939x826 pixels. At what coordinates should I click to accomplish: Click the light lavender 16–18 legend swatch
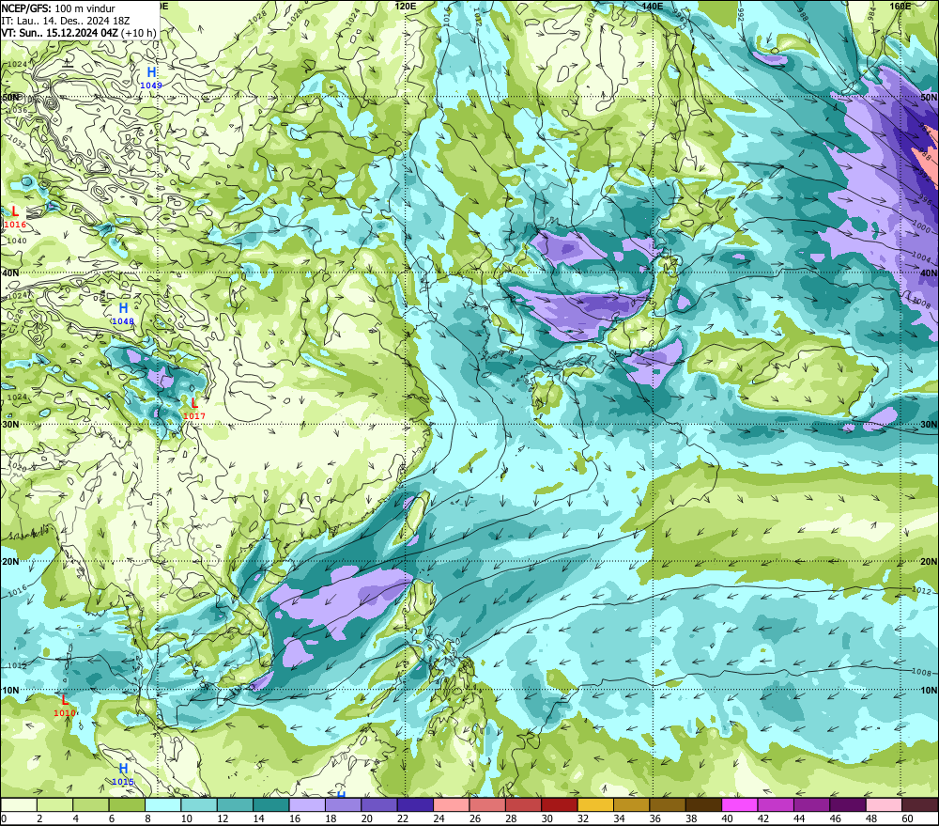[307, 804]
